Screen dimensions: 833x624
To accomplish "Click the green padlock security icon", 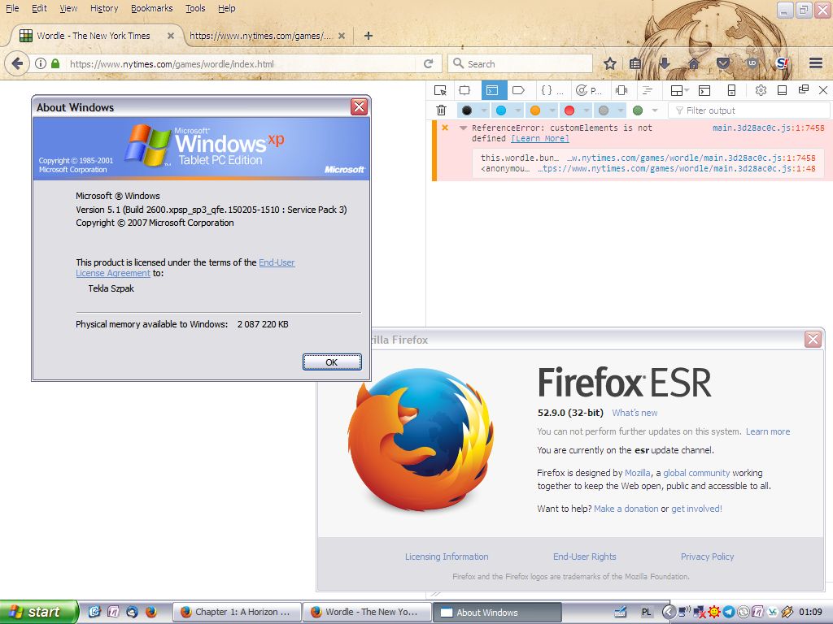I will (55, 63).
